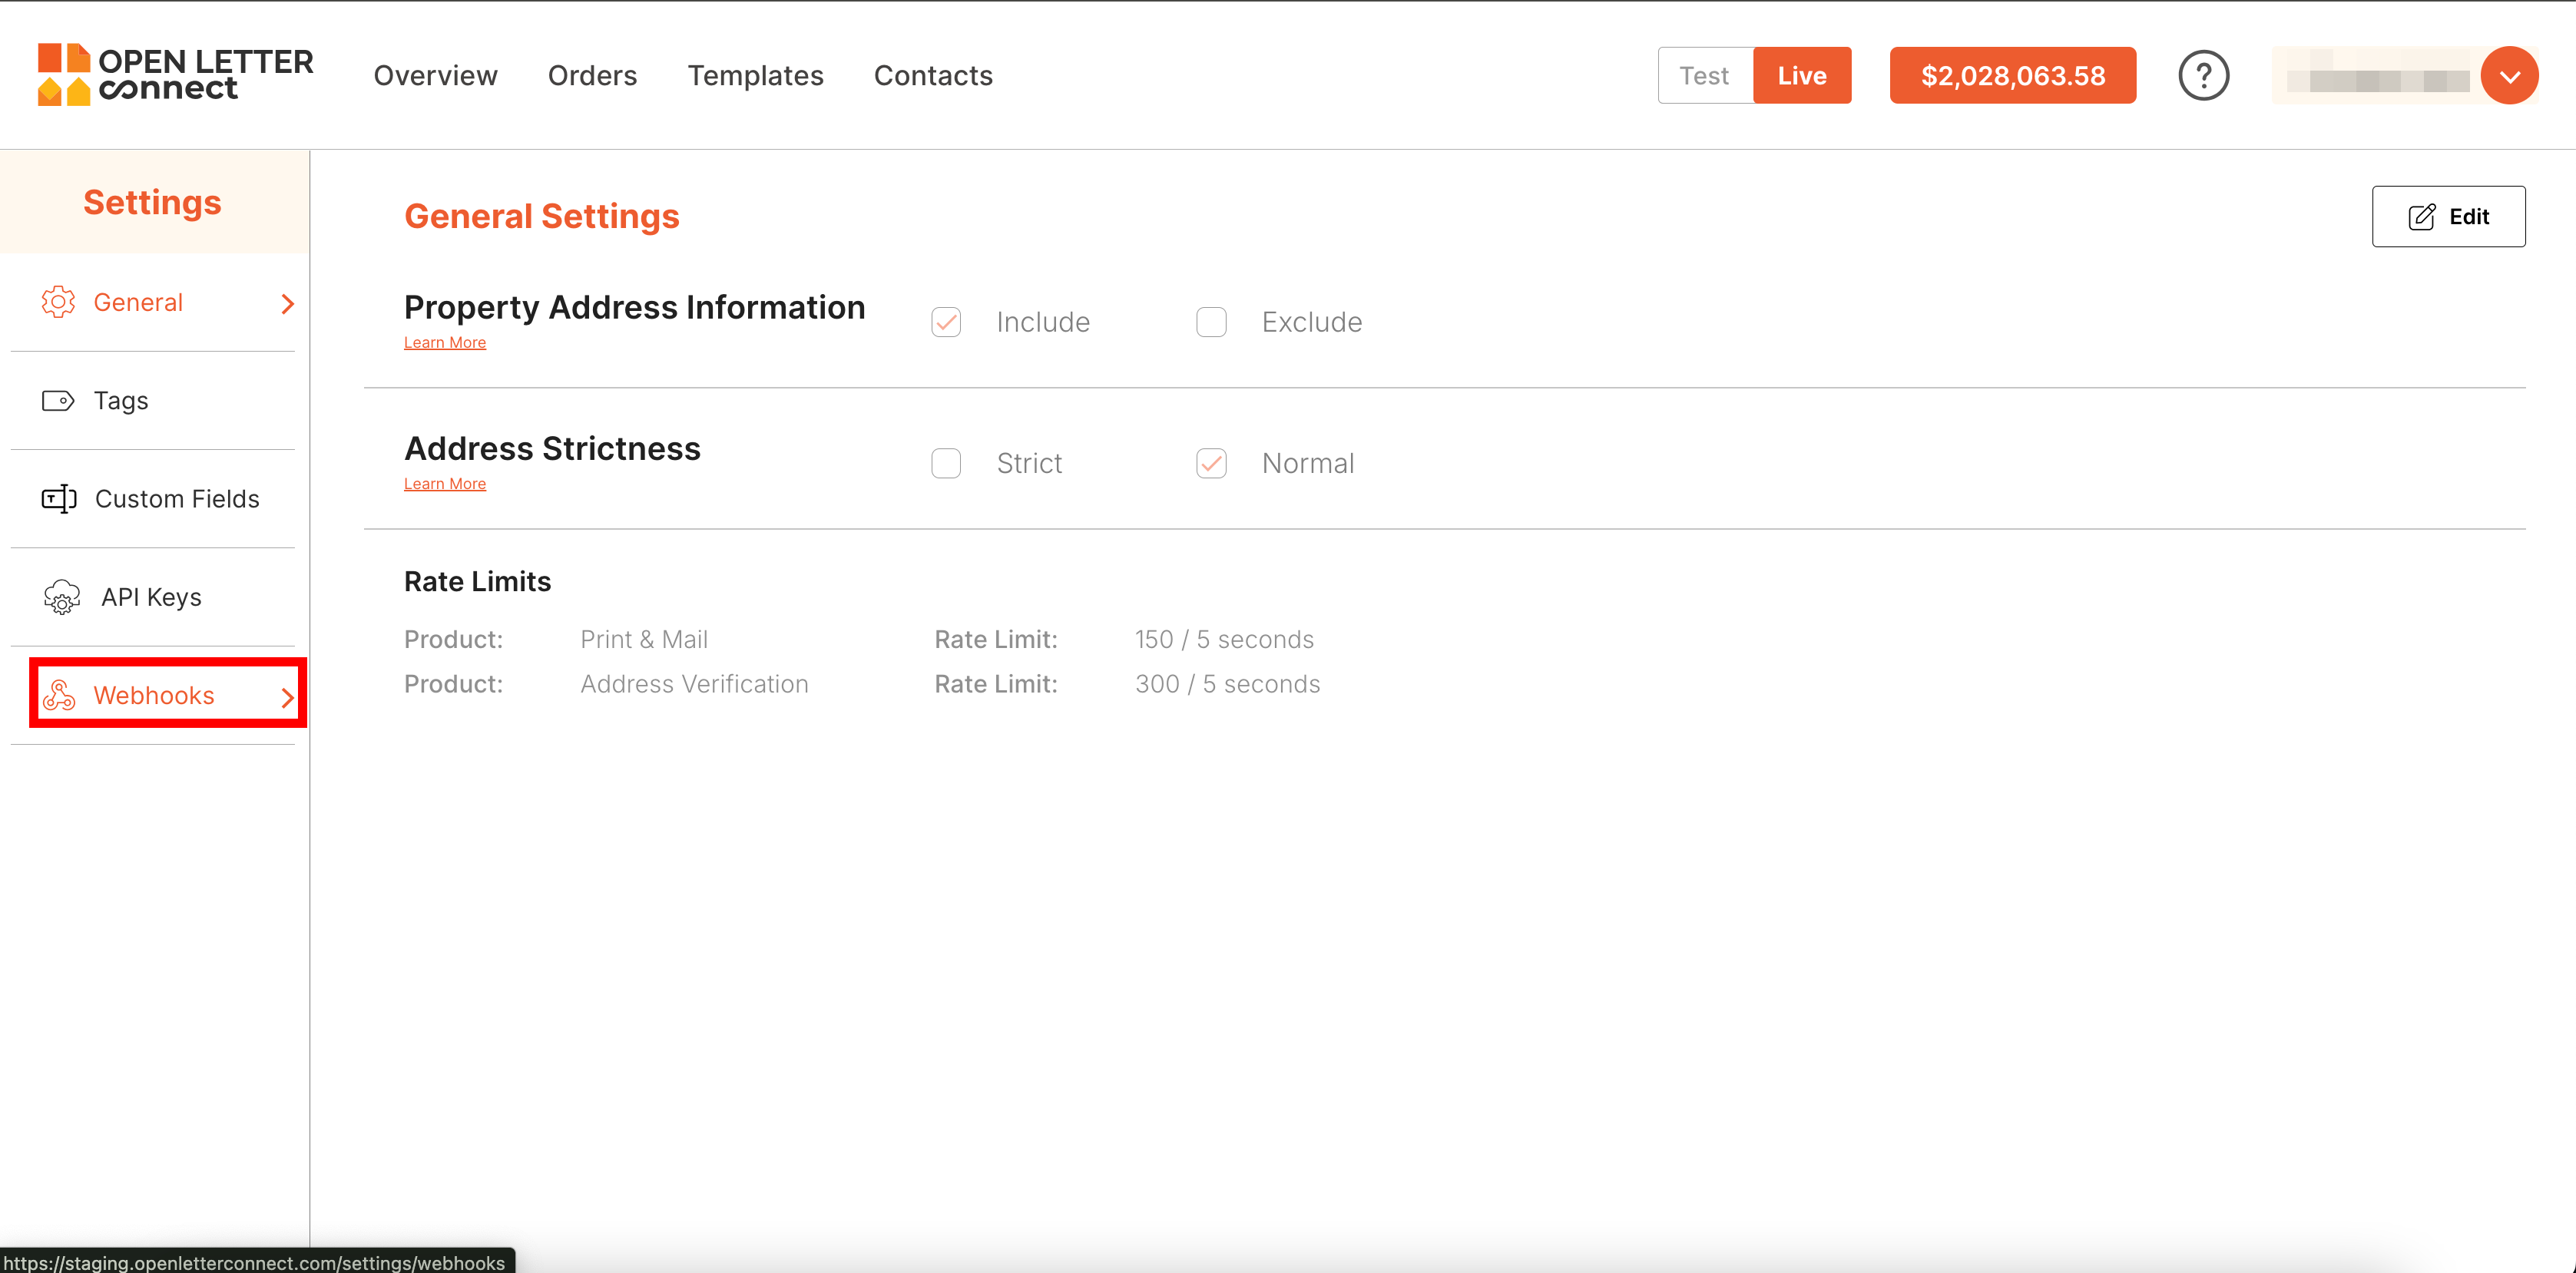The height and width of the screenshot is (1273, 2576).
Task: Expand Webhooks chevron arrow
Action: click(x=288, y=697)
